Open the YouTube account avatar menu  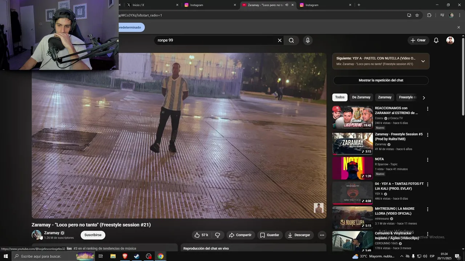pyautogui.click(x=450, y=40)
